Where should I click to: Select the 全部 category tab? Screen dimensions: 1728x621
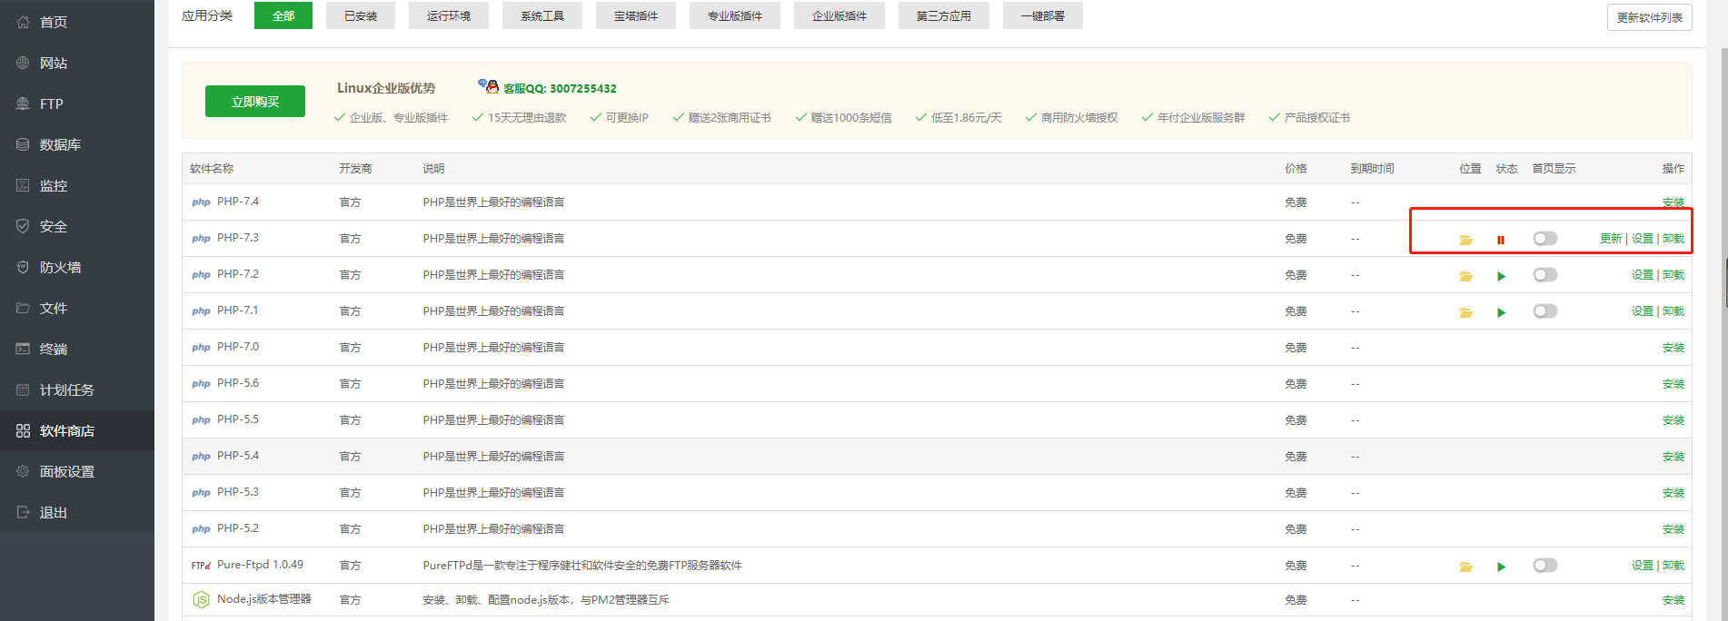tap(283, 15)
